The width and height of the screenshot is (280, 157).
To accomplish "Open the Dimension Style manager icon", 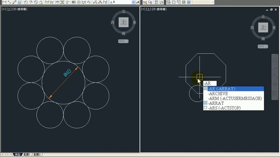I will [x=138, y=2].
